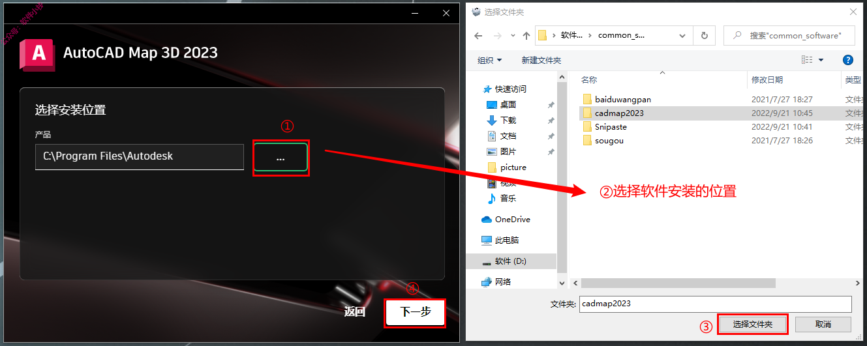Unpin 图片 using its pin icon
Image resolution: width=867 pixels, height=346 pixels.
(551, 152)
